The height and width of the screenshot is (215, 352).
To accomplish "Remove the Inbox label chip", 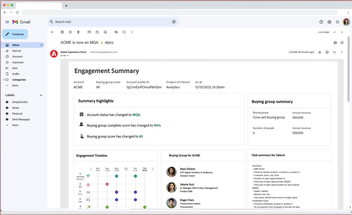I will pyautogui.click(x=112, y=43).
